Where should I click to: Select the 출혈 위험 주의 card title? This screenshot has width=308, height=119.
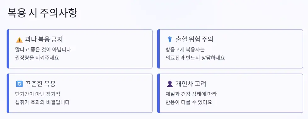point(194,39)
